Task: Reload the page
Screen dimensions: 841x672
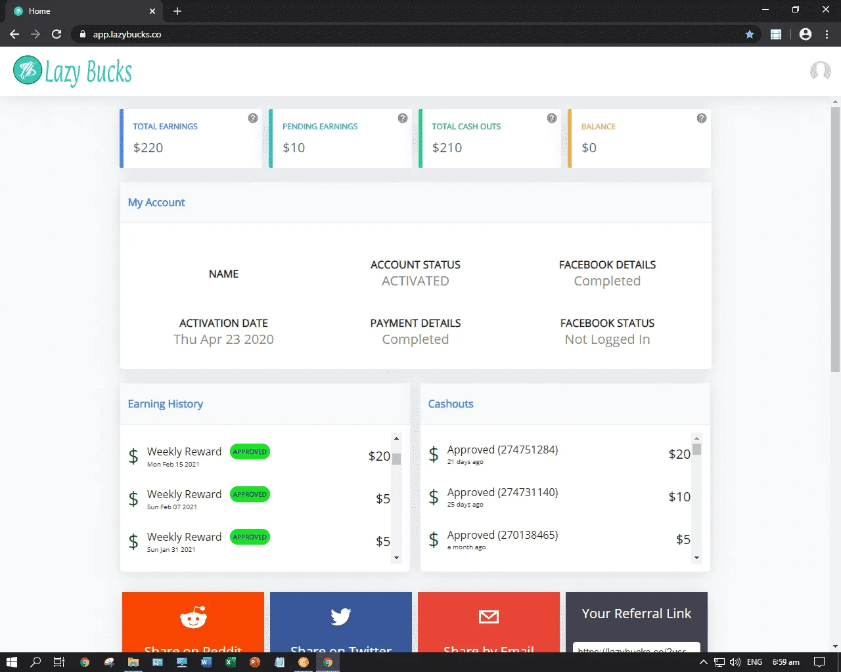Action: pos(57,34)
